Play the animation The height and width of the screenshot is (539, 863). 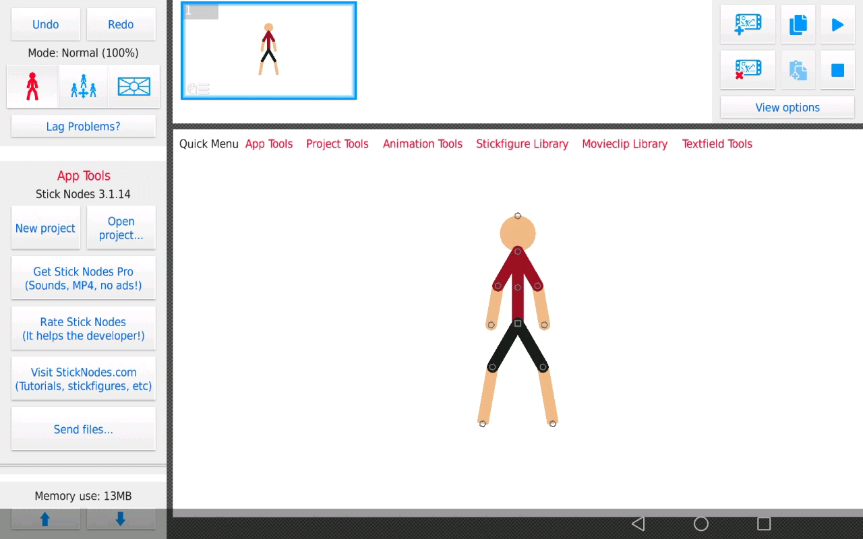(837, 24)
